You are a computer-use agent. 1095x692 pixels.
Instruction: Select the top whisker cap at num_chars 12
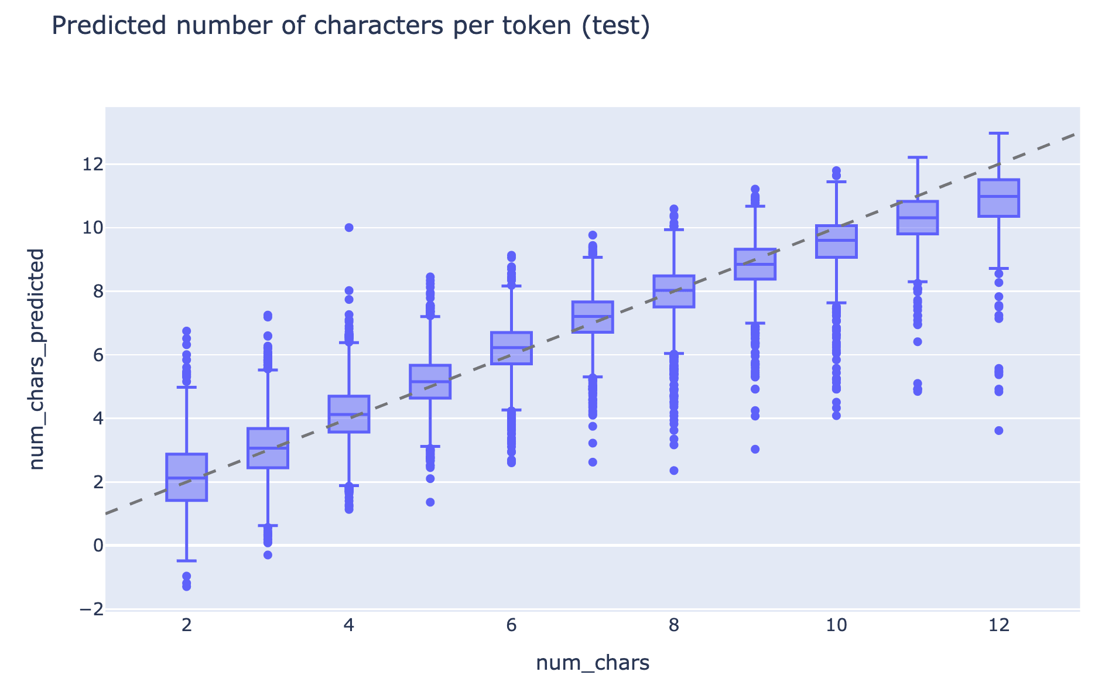coord(999,133)
